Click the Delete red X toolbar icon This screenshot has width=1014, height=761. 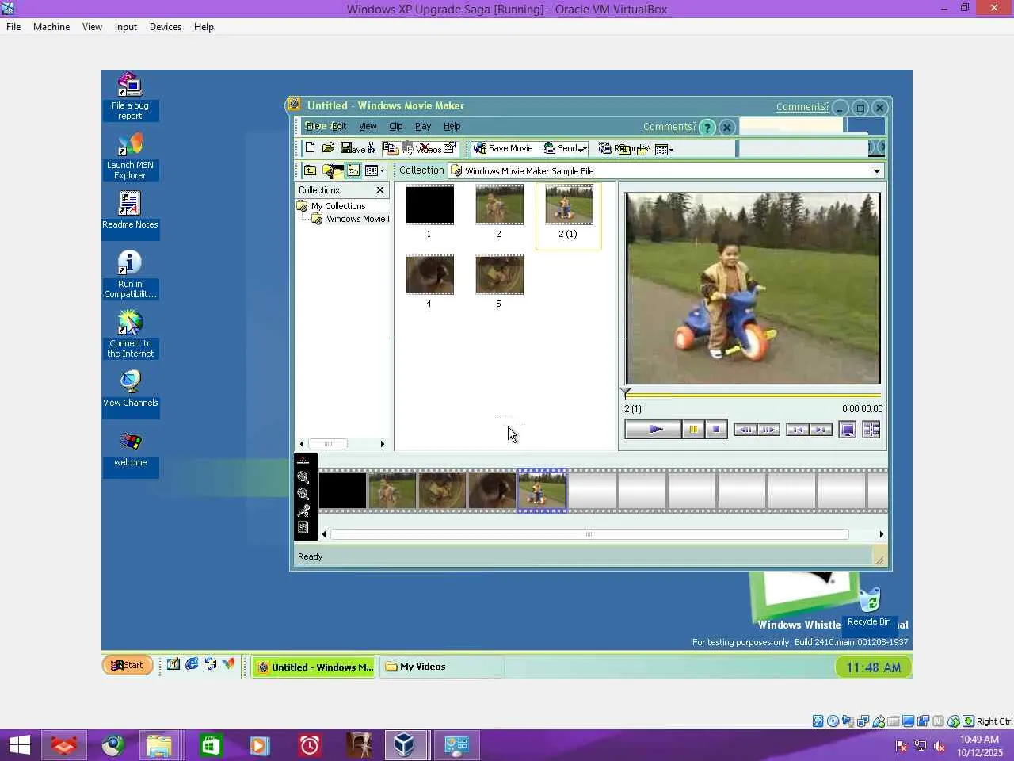click(424, 148)
